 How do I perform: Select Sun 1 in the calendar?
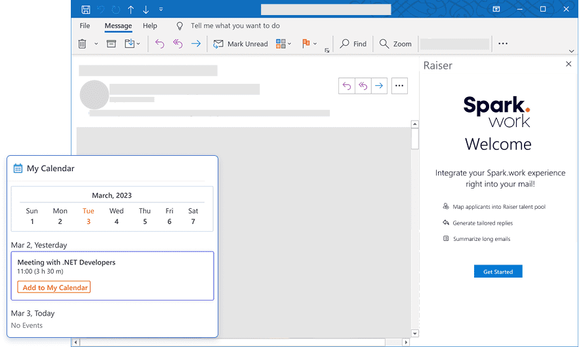point(31,216)
